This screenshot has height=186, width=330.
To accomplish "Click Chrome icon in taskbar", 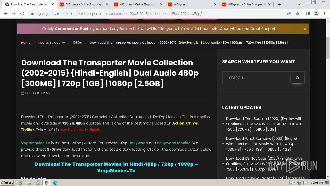I will (47, 183).
